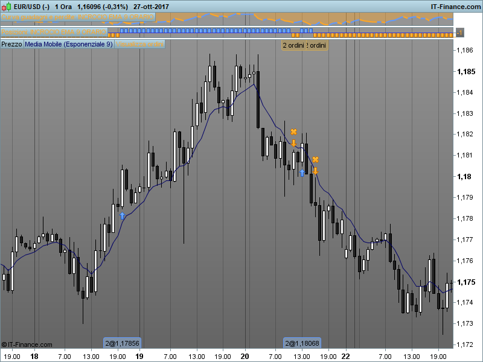Click the blue up arrow near the 1,18 level

coord(302,173)
